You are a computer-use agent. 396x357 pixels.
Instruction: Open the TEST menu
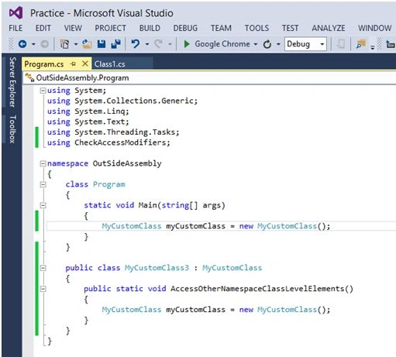click(x=291, y=28)
